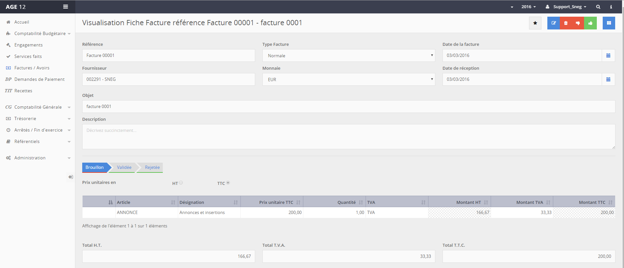
Task: Open Factures / Avoirs in sidebar
Action: click(x=32, y=68)
